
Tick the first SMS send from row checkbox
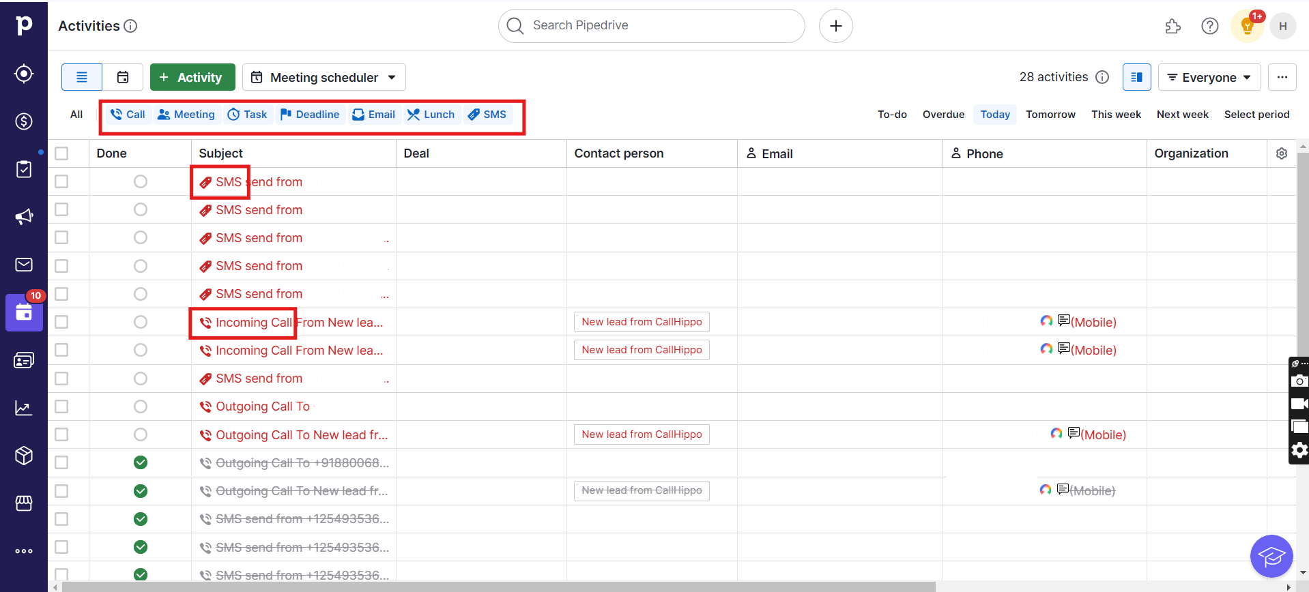(61, 181)
